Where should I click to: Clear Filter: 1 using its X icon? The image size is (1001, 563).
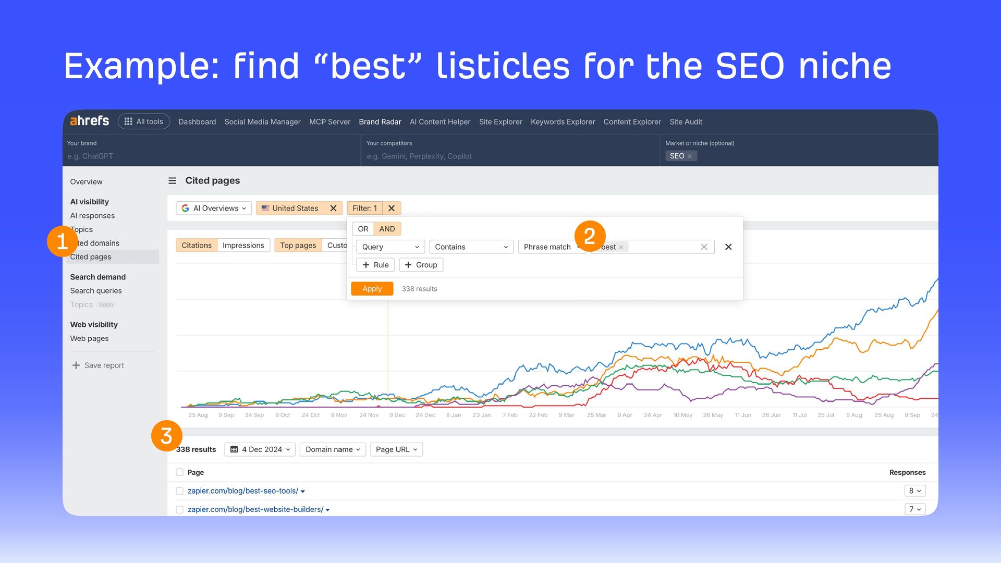tap(392, 208)
